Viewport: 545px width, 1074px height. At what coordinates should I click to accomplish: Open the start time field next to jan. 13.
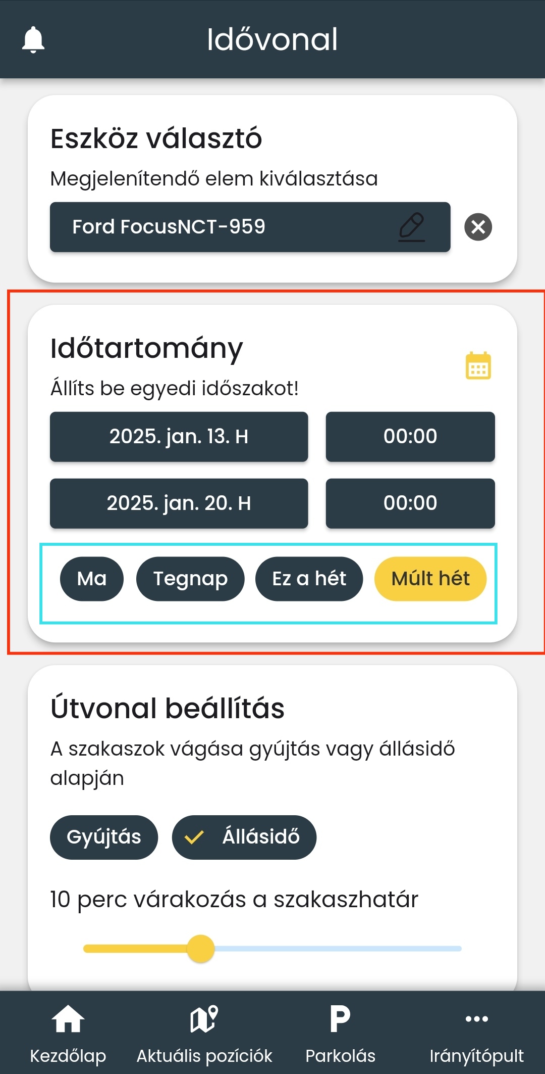(x=410, y=437)
